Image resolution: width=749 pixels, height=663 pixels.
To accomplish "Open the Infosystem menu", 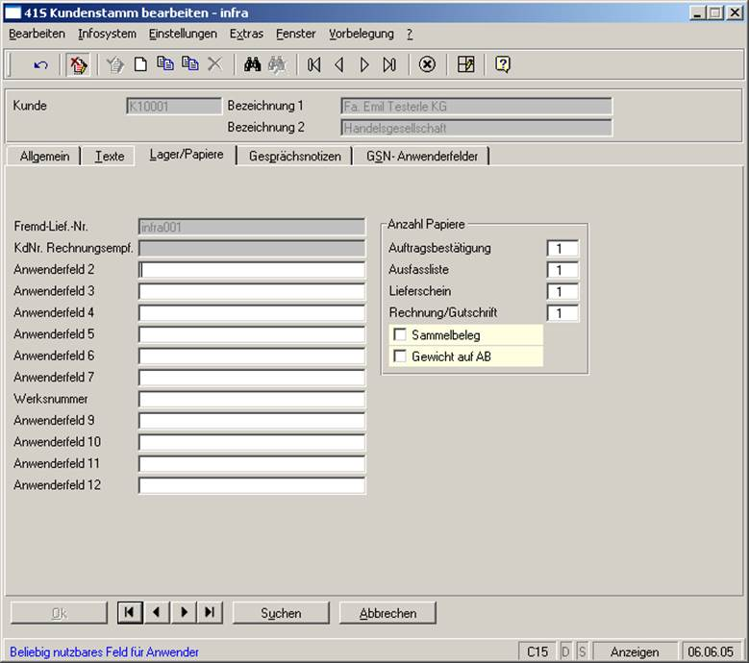I will [107, 34].
